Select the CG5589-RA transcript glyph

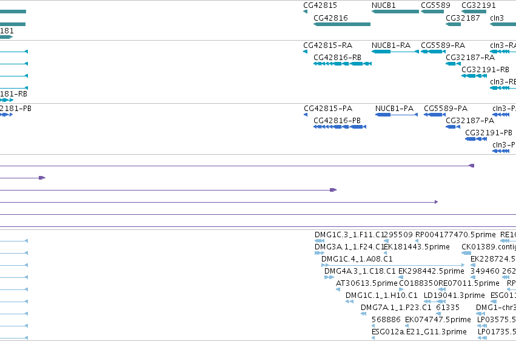tap(433, 52)
